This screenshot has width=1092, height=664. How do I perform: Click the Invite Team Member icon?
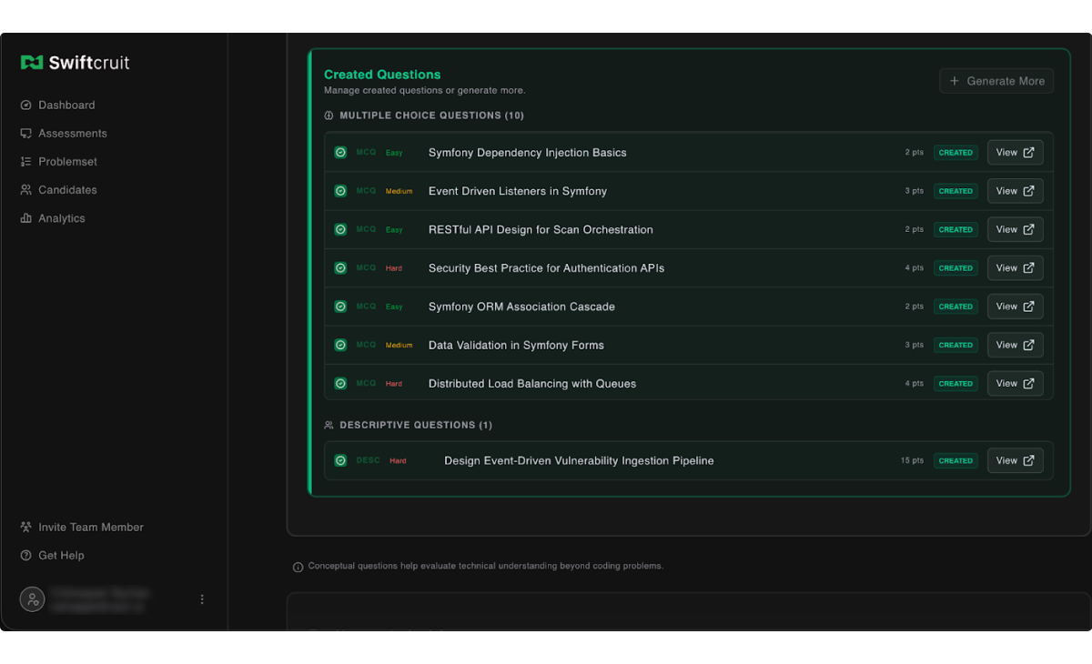coord(25,528)
